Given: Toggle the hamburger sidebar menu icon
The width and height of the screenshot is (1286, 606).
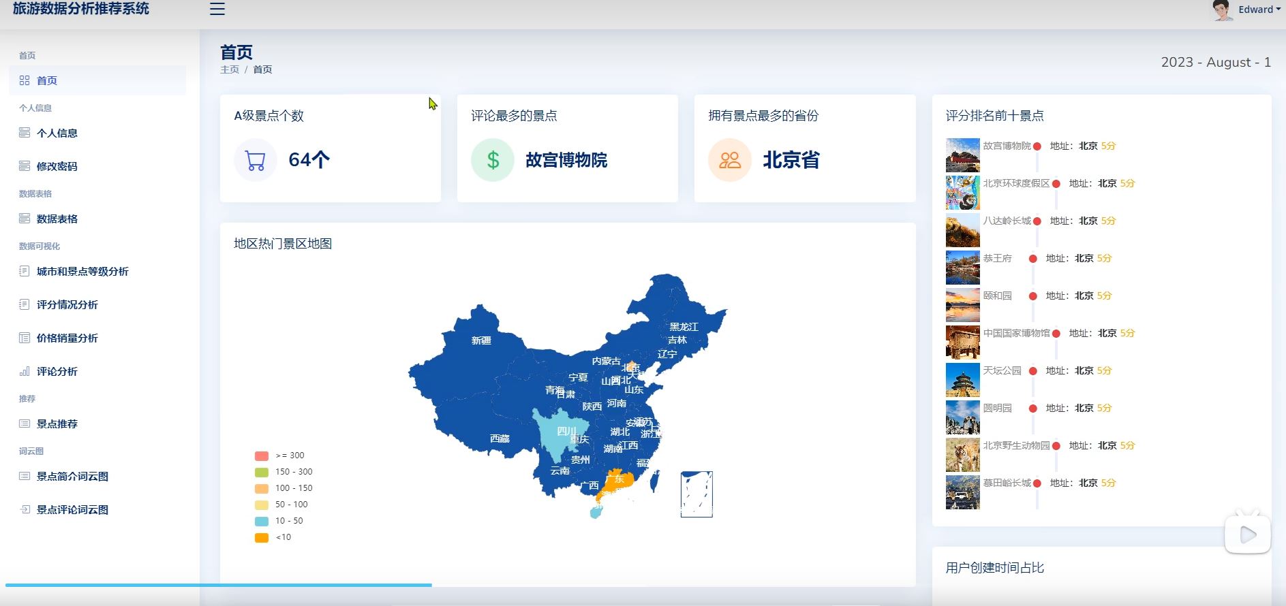Looking at the screenshot, I should click(217, 9).
